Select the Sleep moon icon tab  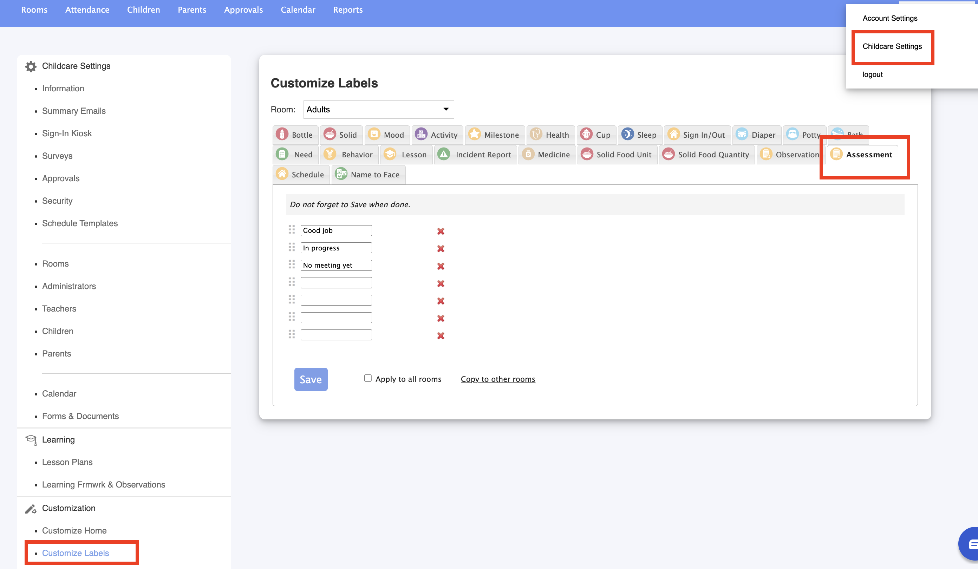pyautogui.click(x=627, y=134)
